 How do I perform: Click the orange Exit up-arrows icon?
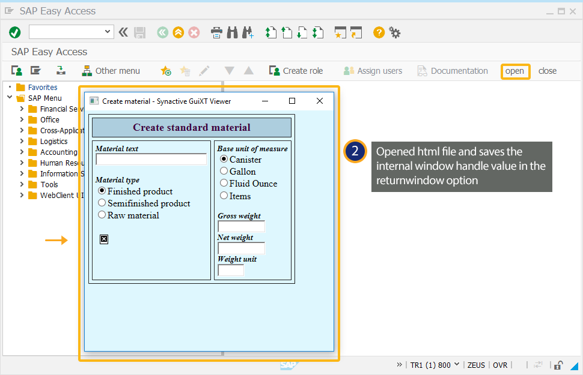(179, 32)
